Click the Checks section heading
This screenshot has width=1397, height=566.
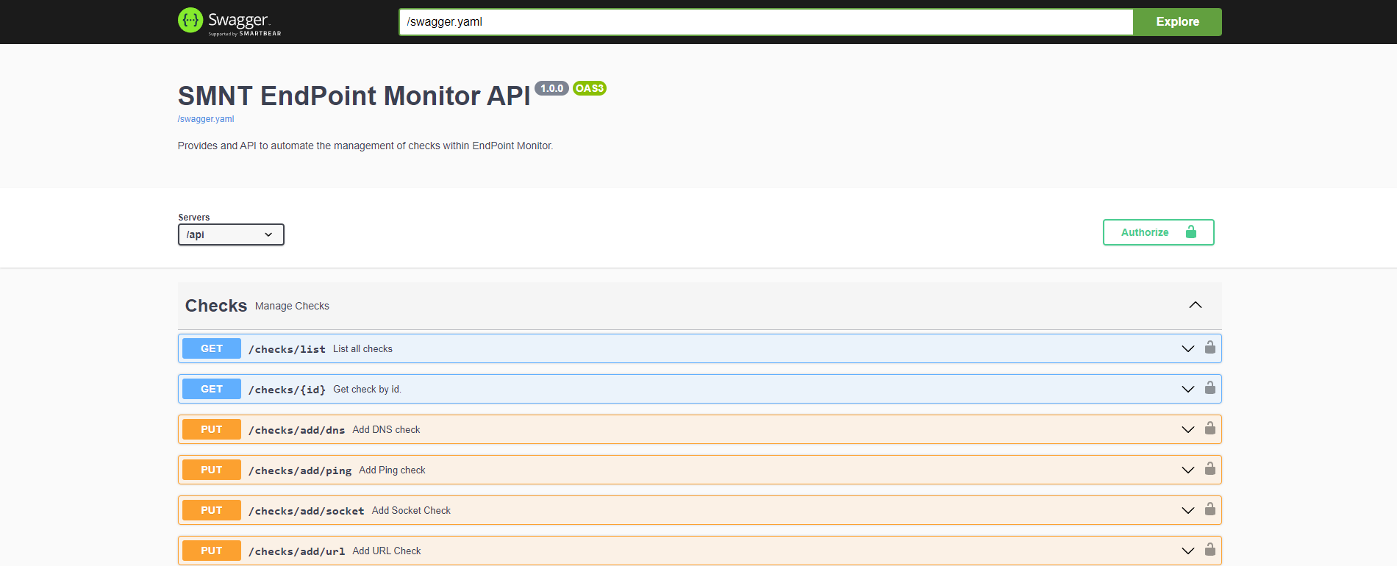[x=216, y=306]
